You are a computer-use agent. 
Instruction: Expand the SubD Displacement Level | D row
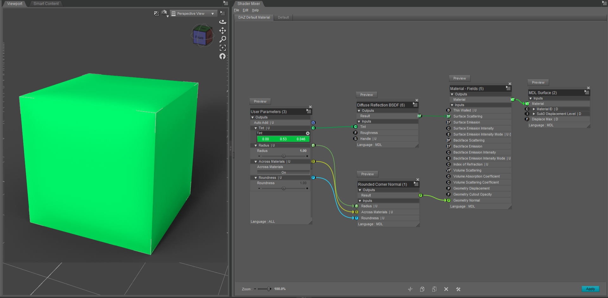tap(534, 114)
